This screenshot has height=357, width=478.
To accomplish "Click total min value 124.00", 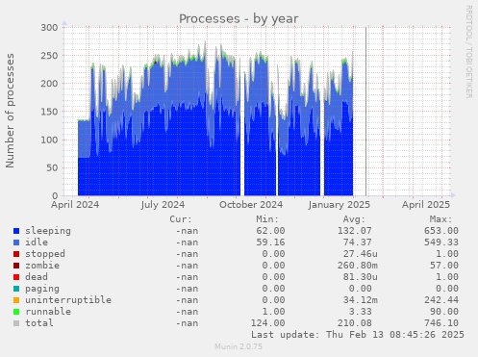I will (x=267, y=323).
